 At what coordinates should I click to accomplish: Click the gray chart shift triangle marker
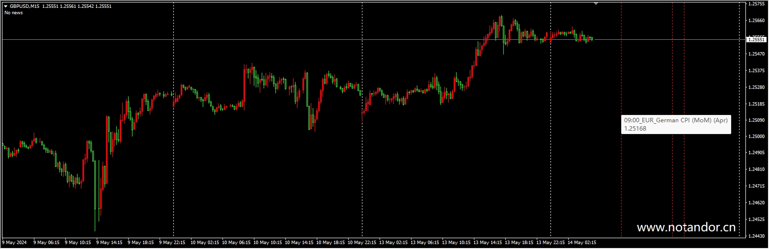point(596,3)
